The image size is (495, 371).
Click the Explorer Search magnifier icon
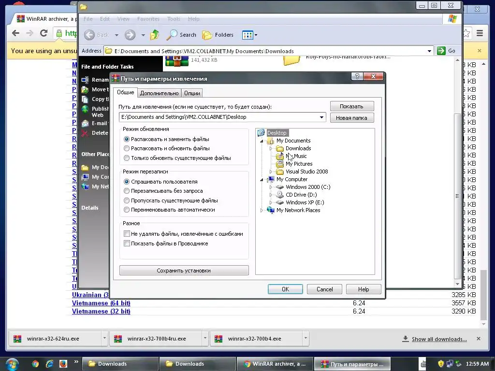(172, 35)
